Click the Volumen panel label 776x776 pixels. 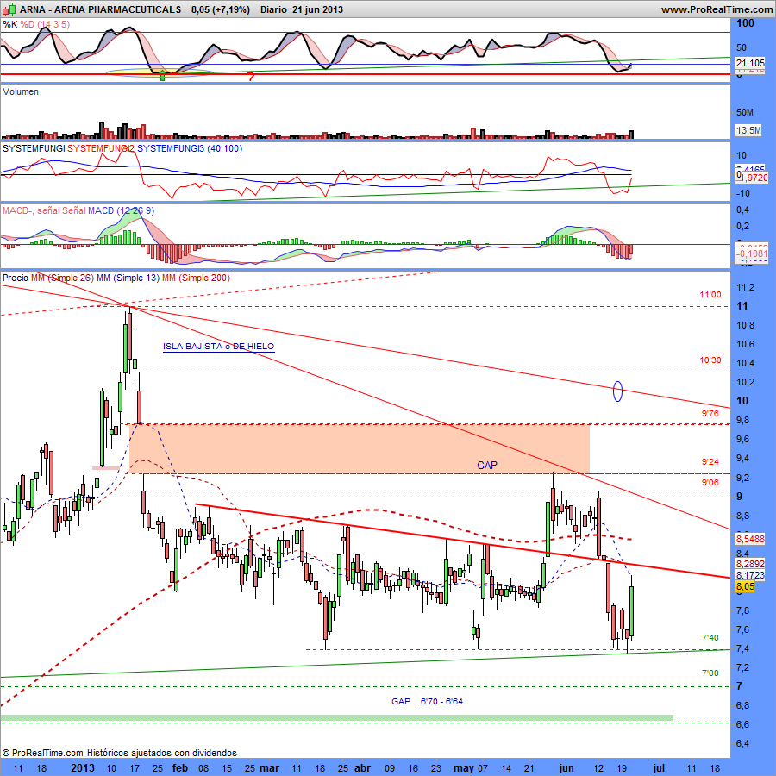(21, 91)
